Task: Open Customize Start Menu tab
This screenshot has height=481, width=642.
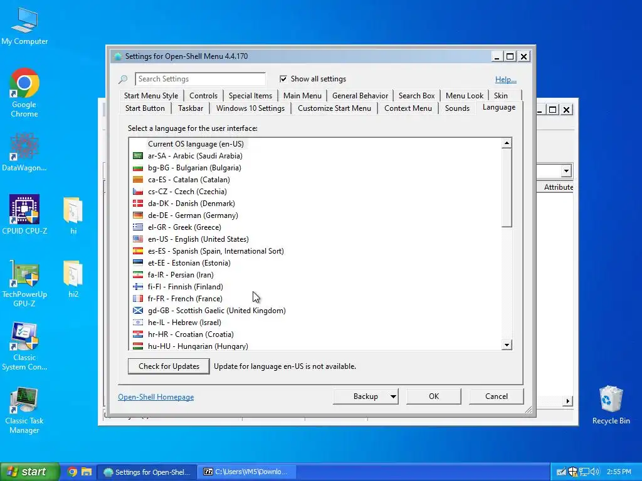Action: [x=334, y=108]
